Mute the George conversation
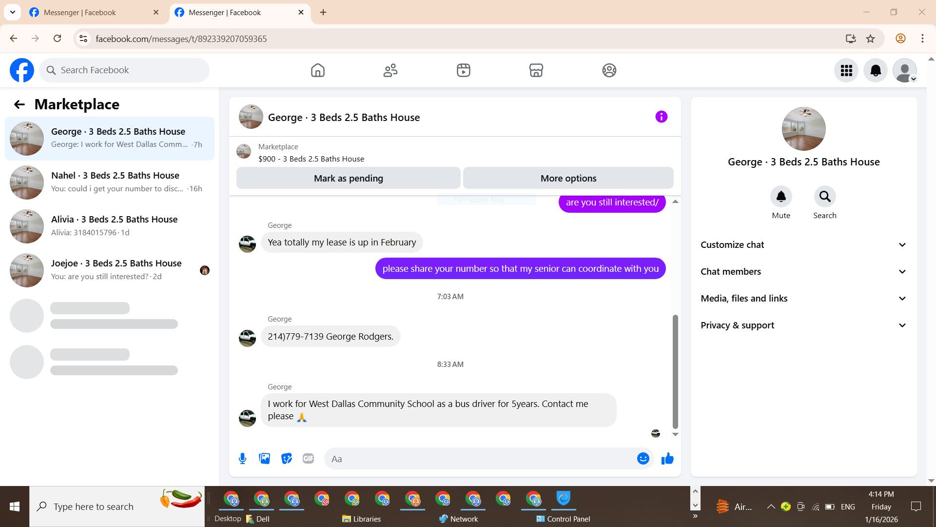 (x=780, y=197)
